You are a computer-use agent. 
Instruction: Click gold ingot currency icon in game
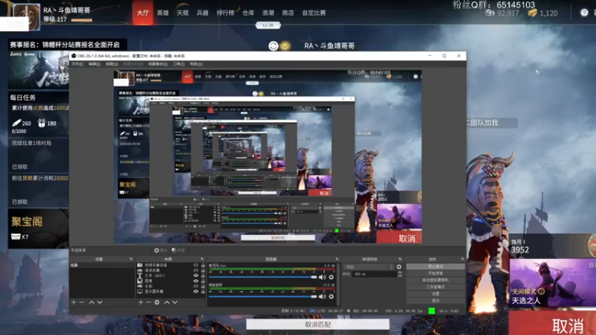point(532,13)
